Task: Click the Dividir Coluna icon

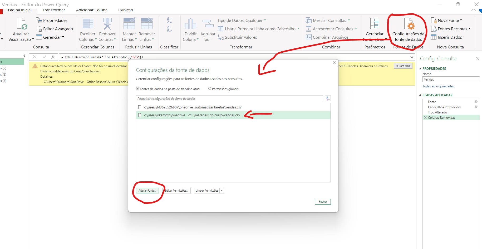Action: tap(190, 24)
